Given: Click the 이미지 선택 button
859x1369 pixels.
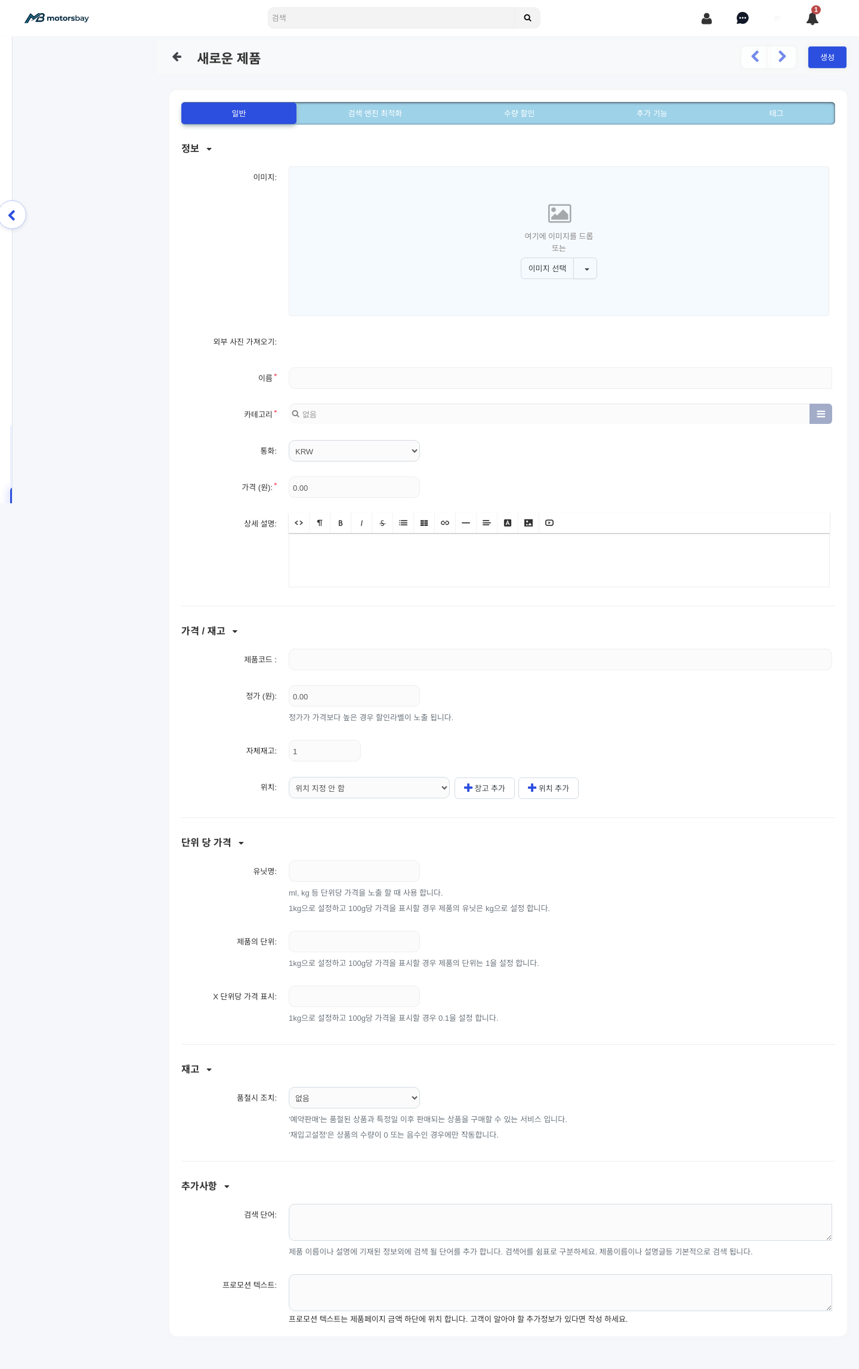Looking at the screenshot, I should pyautogui.click(x=547, y=268).
